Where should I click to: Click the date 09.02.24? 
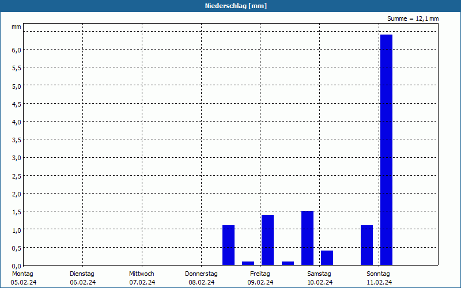[260, 282]
